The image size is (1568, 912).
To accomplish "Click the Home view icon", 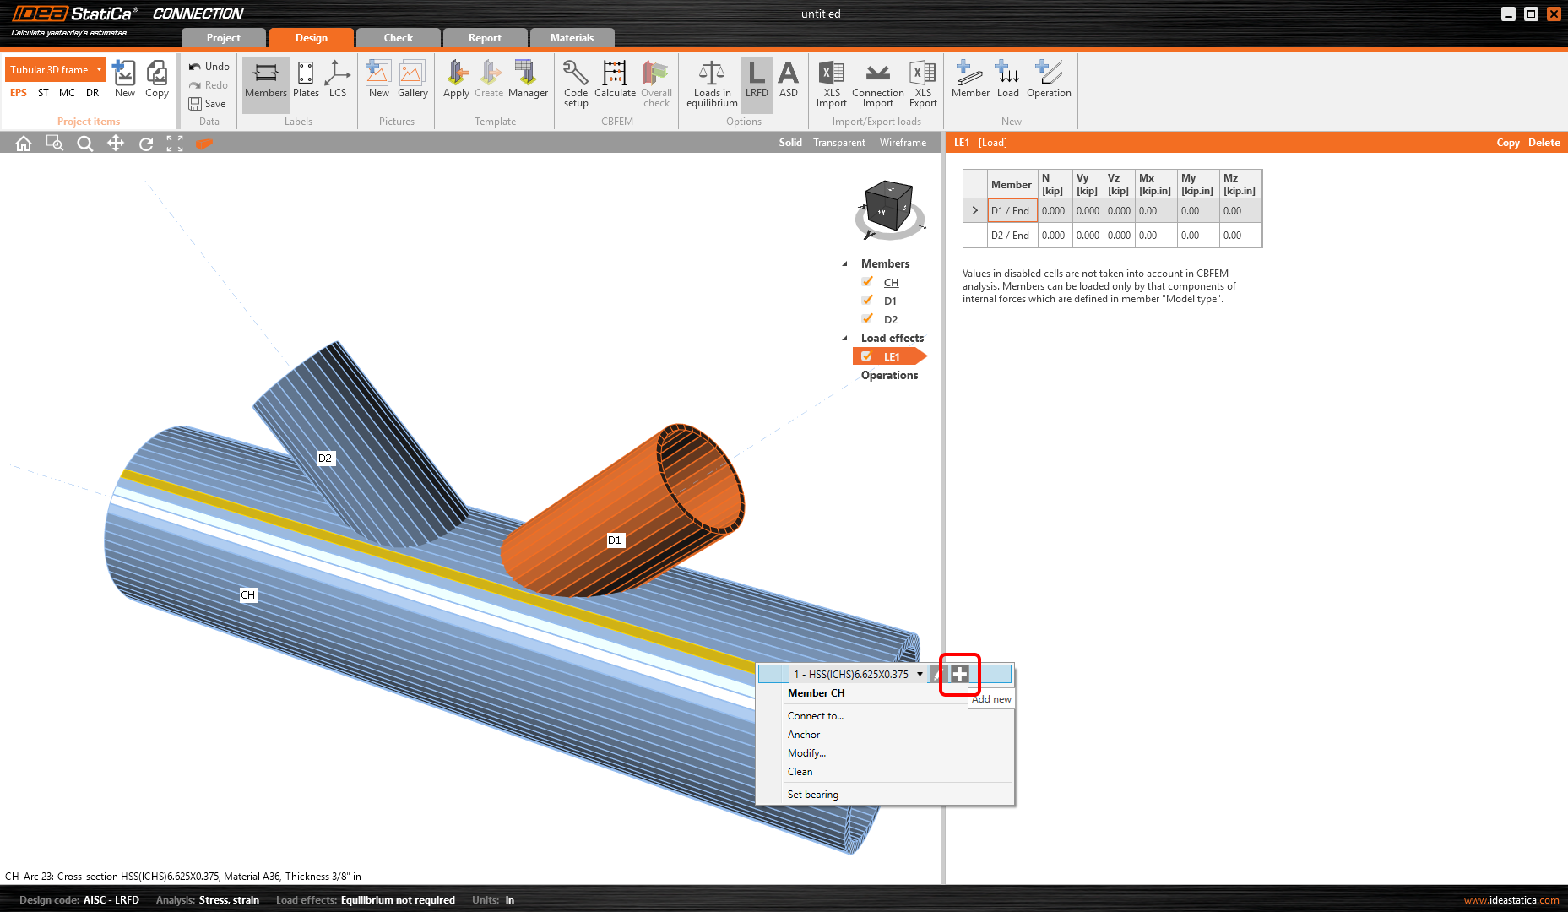I will coord(24,144).
